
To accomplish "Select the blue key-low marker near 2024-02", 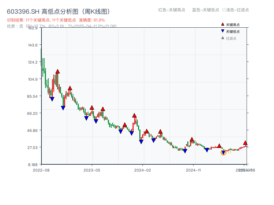I will [141, 141].
